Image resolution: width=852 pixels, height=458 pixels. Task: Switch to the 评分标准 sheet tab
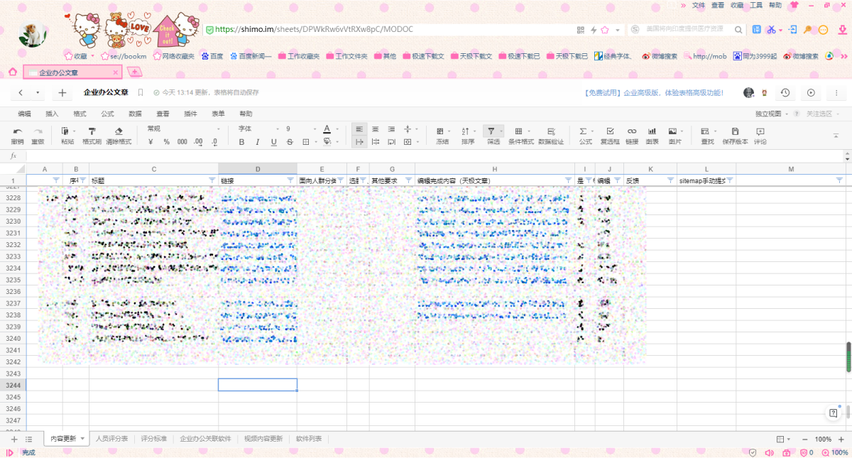pyautogui.click(x=154, y=439)
